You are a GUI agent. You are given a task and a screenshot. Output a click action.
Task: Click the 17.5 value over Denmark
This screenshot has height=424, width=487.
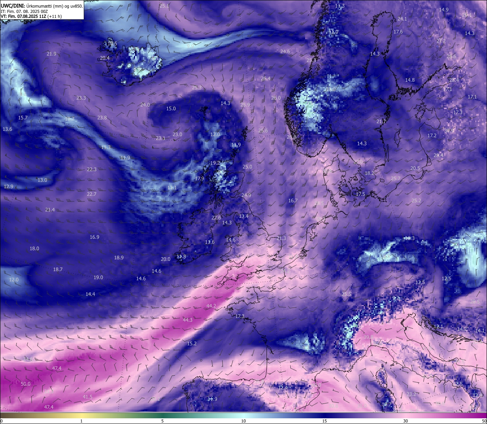(x=360, y=194)
